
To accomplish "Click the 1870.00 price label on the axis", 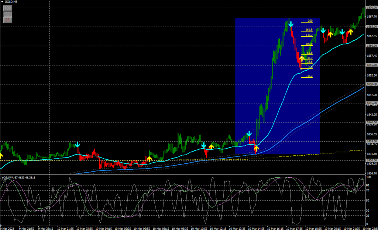I will (x=372, y=8).
